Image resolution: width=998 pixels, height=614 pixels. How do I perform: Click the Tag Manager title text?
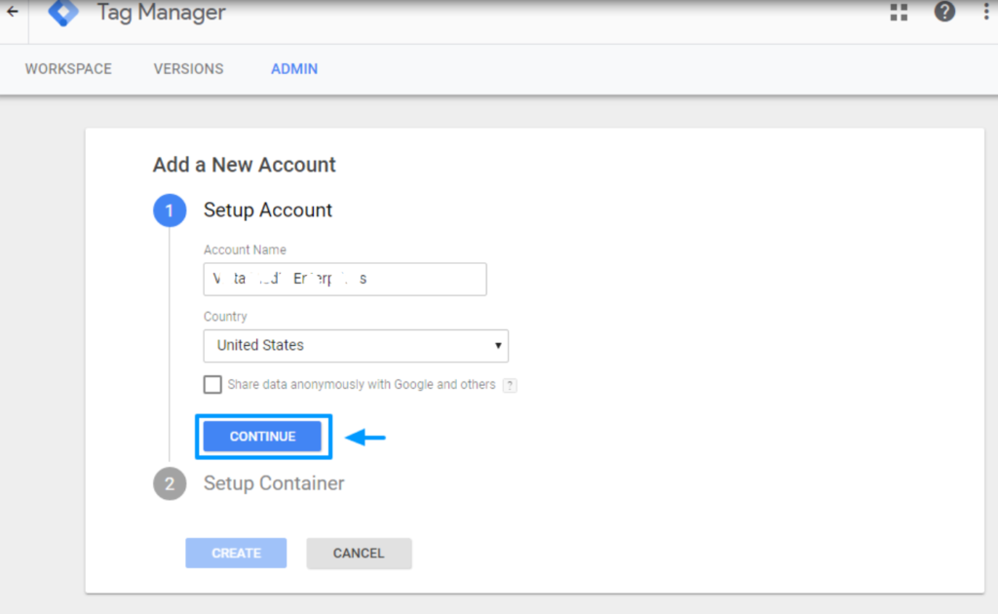pos(161,12)
